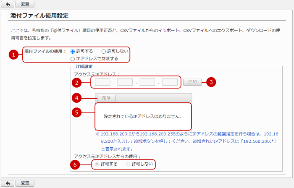Click the bottom back arrow icon

pyautogui.click(x=8, y=183)
